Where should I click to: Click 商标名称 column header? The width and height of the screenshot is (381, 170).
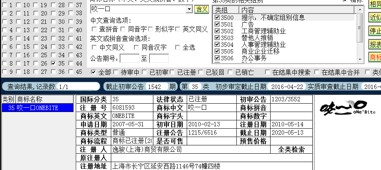[45, 99]
